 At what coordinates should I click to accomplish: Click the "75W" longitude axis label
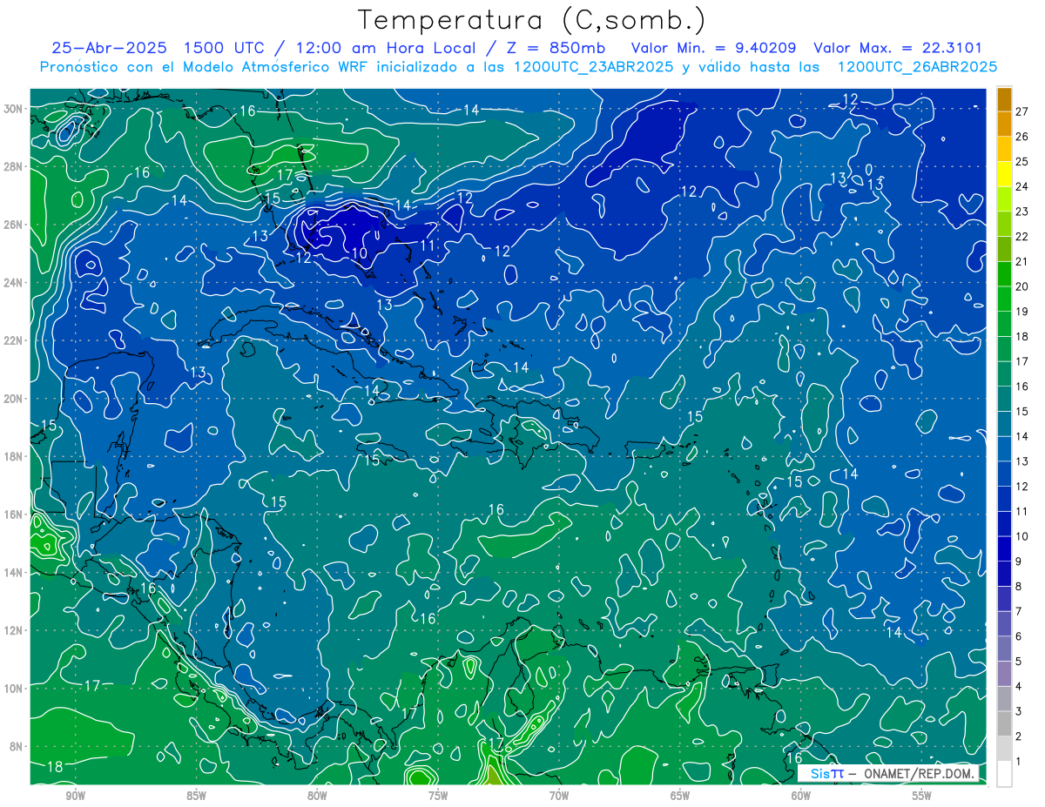(438, 796)
